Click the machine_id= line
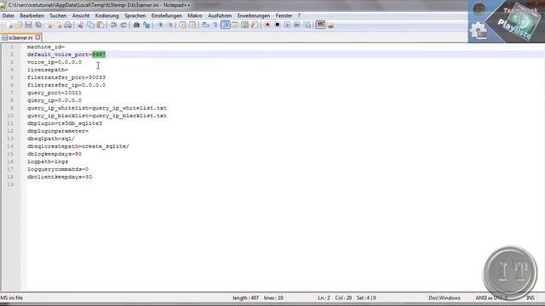The height and width of the screenshot is (306, 545). [46, 47]
